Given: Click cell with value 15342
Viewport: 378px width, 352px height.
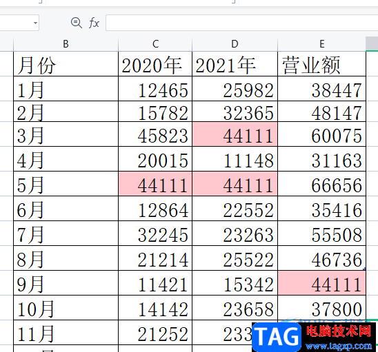Looking at the screenshot, I should pyautogui.click(x=235, y=283).
